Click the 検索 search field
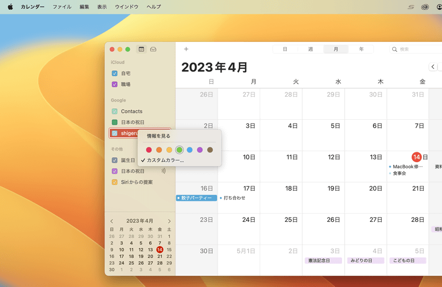The height and width of the screenshot is (287, 442). (416, 49)
